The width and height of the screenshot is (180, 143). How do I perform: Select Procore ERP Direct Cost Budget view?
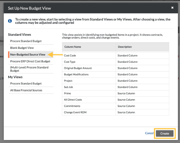(x=31, y=61)
